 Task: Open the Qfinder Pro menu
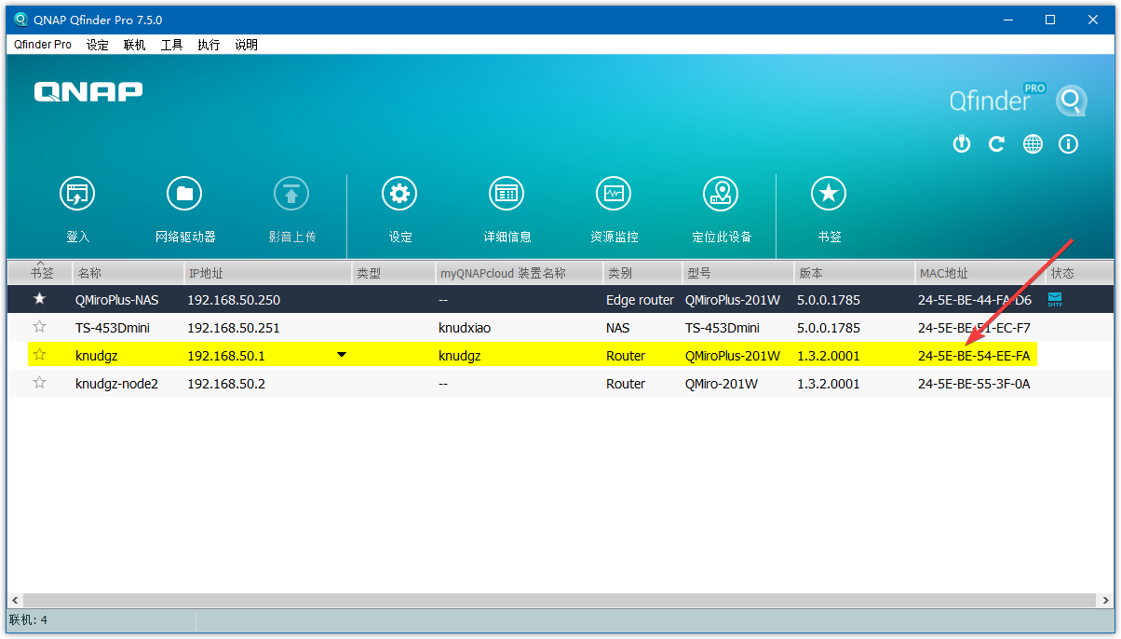pyautogui.click(x=43, y=45)
